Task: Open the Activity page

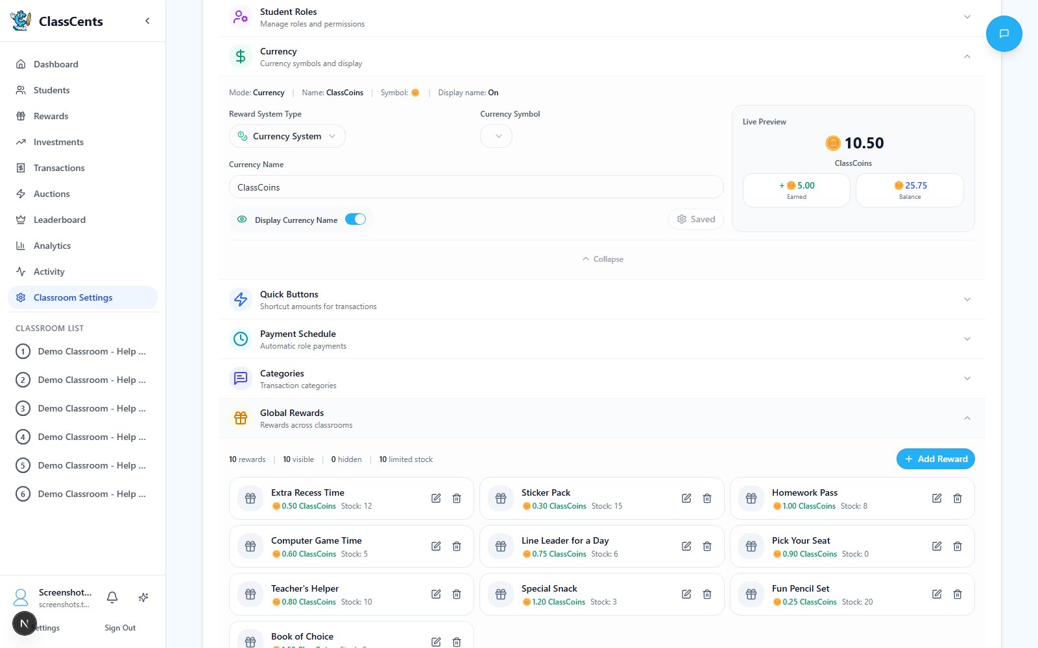Action: [x=82, y=272]
